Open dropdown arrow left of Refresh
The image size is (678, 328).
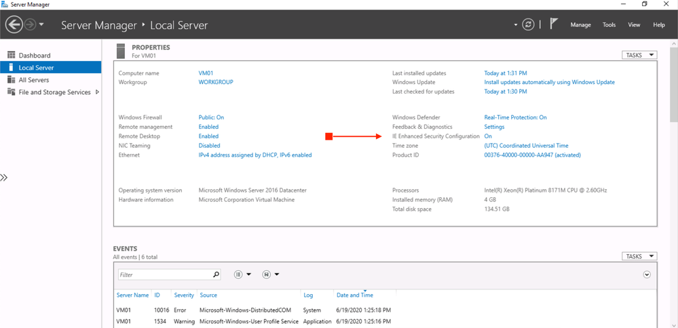point(516,25)
